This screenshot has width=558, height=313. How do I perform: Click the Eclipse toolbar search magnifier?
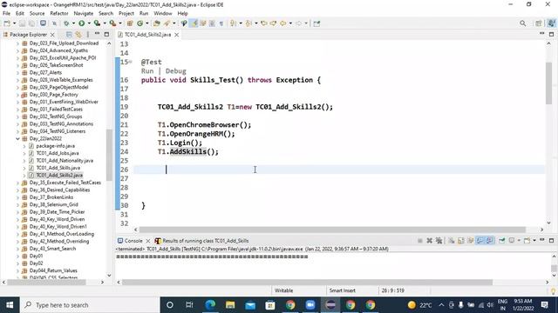tap(522, 23)
